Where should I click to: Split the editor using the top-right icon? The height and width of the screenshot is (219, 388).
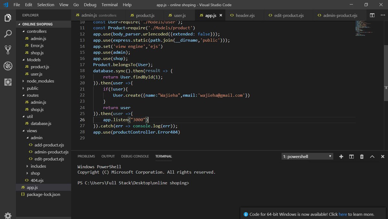click(372, 15)
